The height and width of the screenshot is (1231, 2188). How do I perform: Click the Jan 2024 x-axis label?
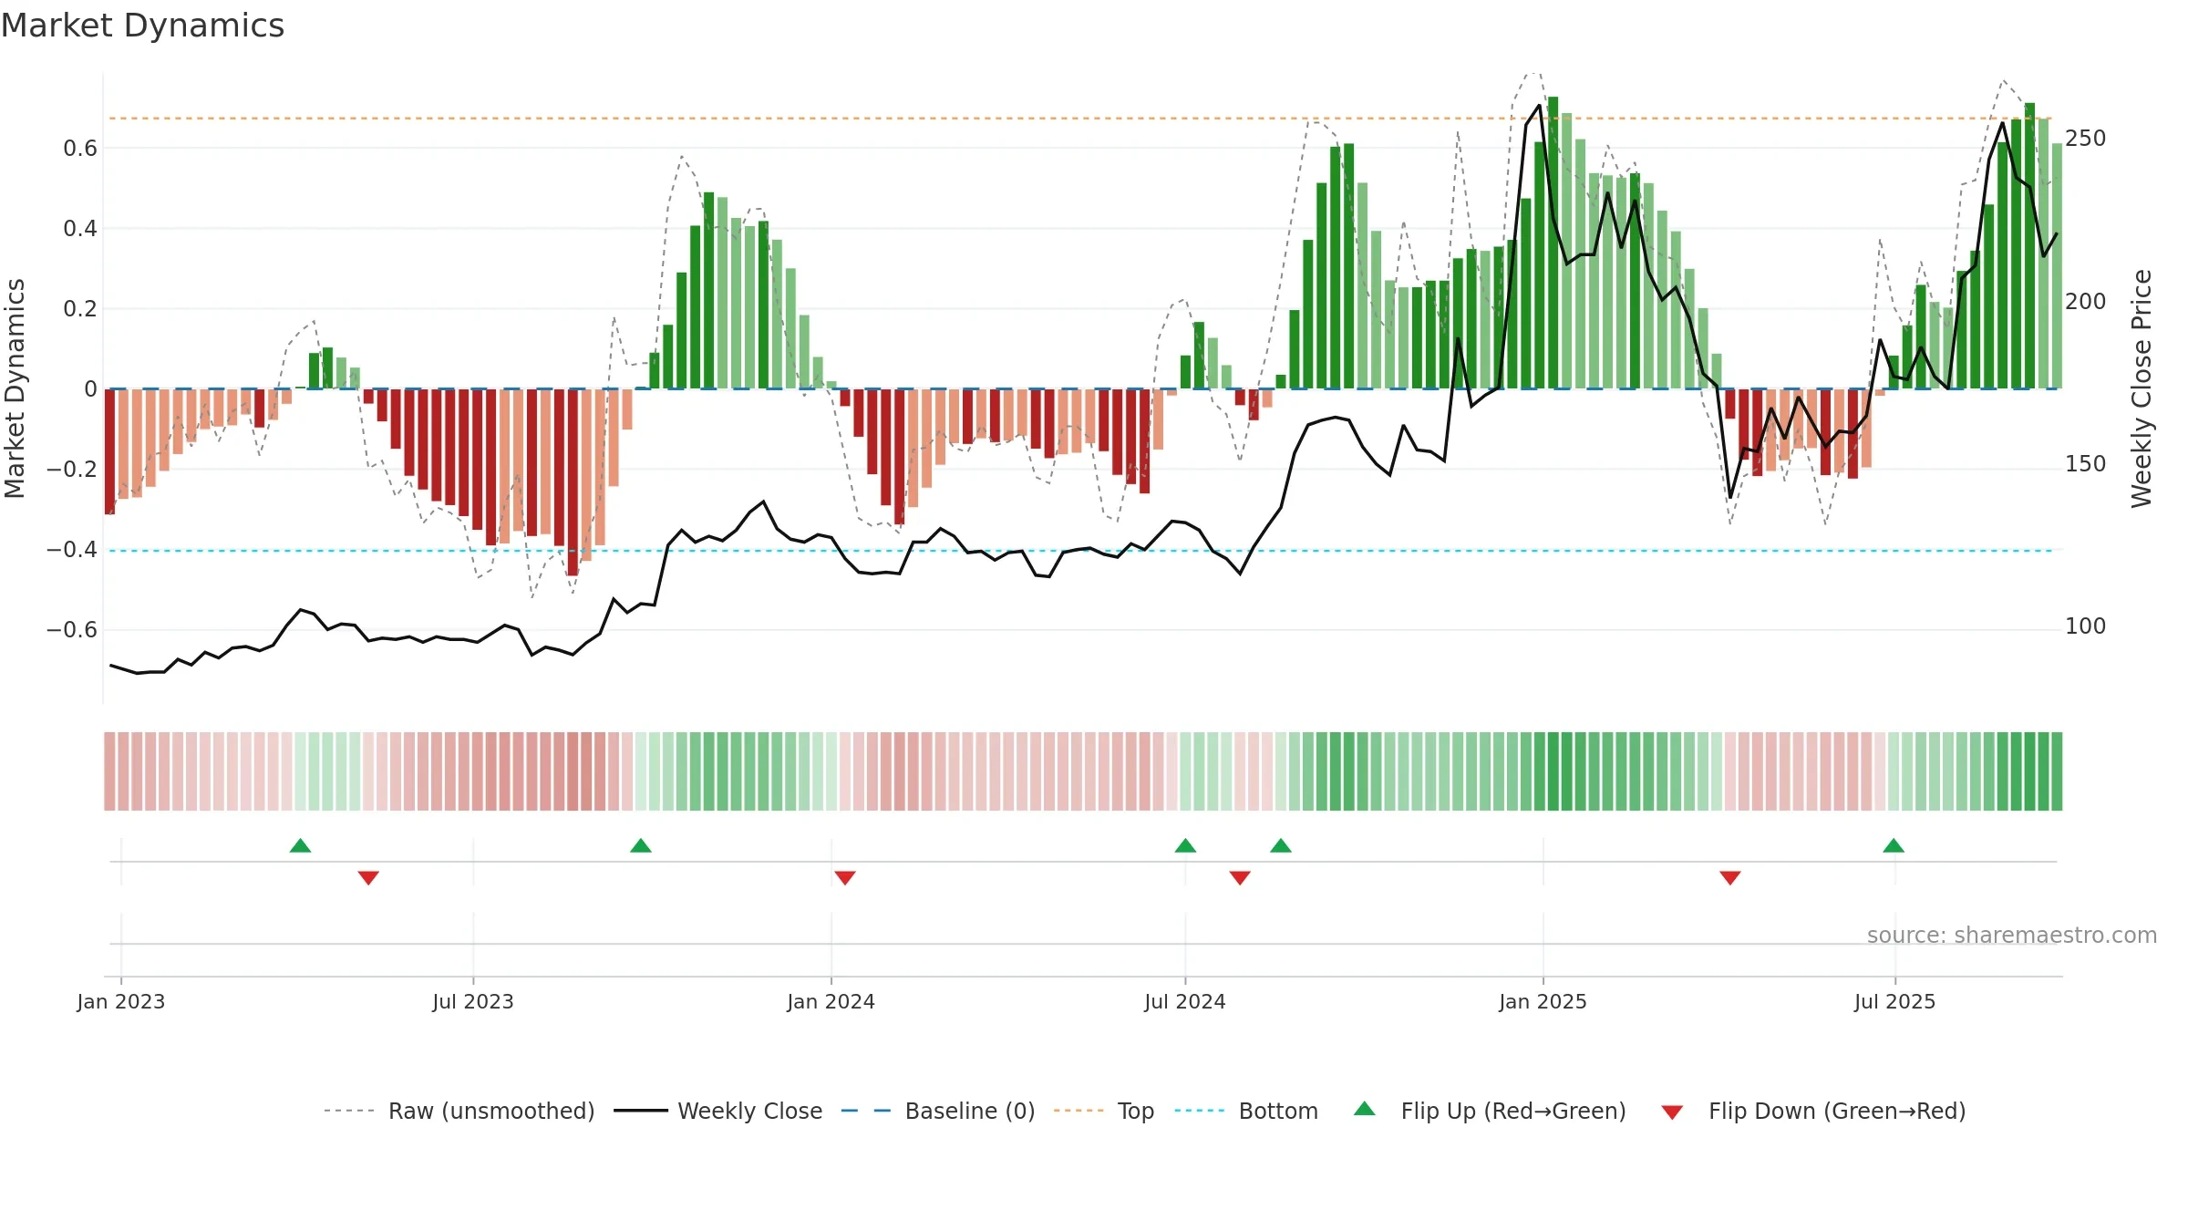tap(831, 1001)
